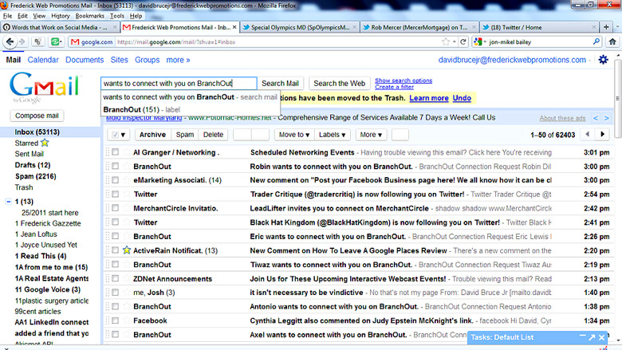622x350 pixels.
Task: Bookmark page with the star icon in URL bar
Action: [x=446, y=41]
